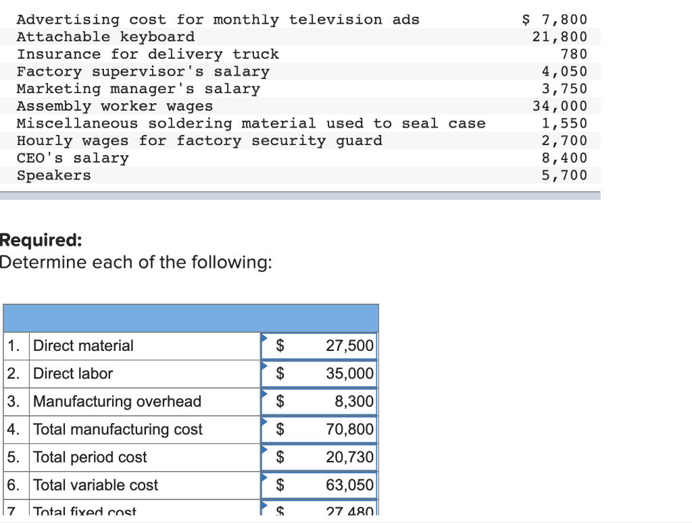Viewport: 692px width, 523px height.
Task: Click the 'Direct material' row label
Action: coord(83,346)
